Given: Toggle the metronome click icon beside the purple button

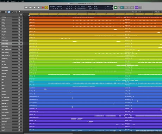Looking at the screenshot, I should point(140,7).
